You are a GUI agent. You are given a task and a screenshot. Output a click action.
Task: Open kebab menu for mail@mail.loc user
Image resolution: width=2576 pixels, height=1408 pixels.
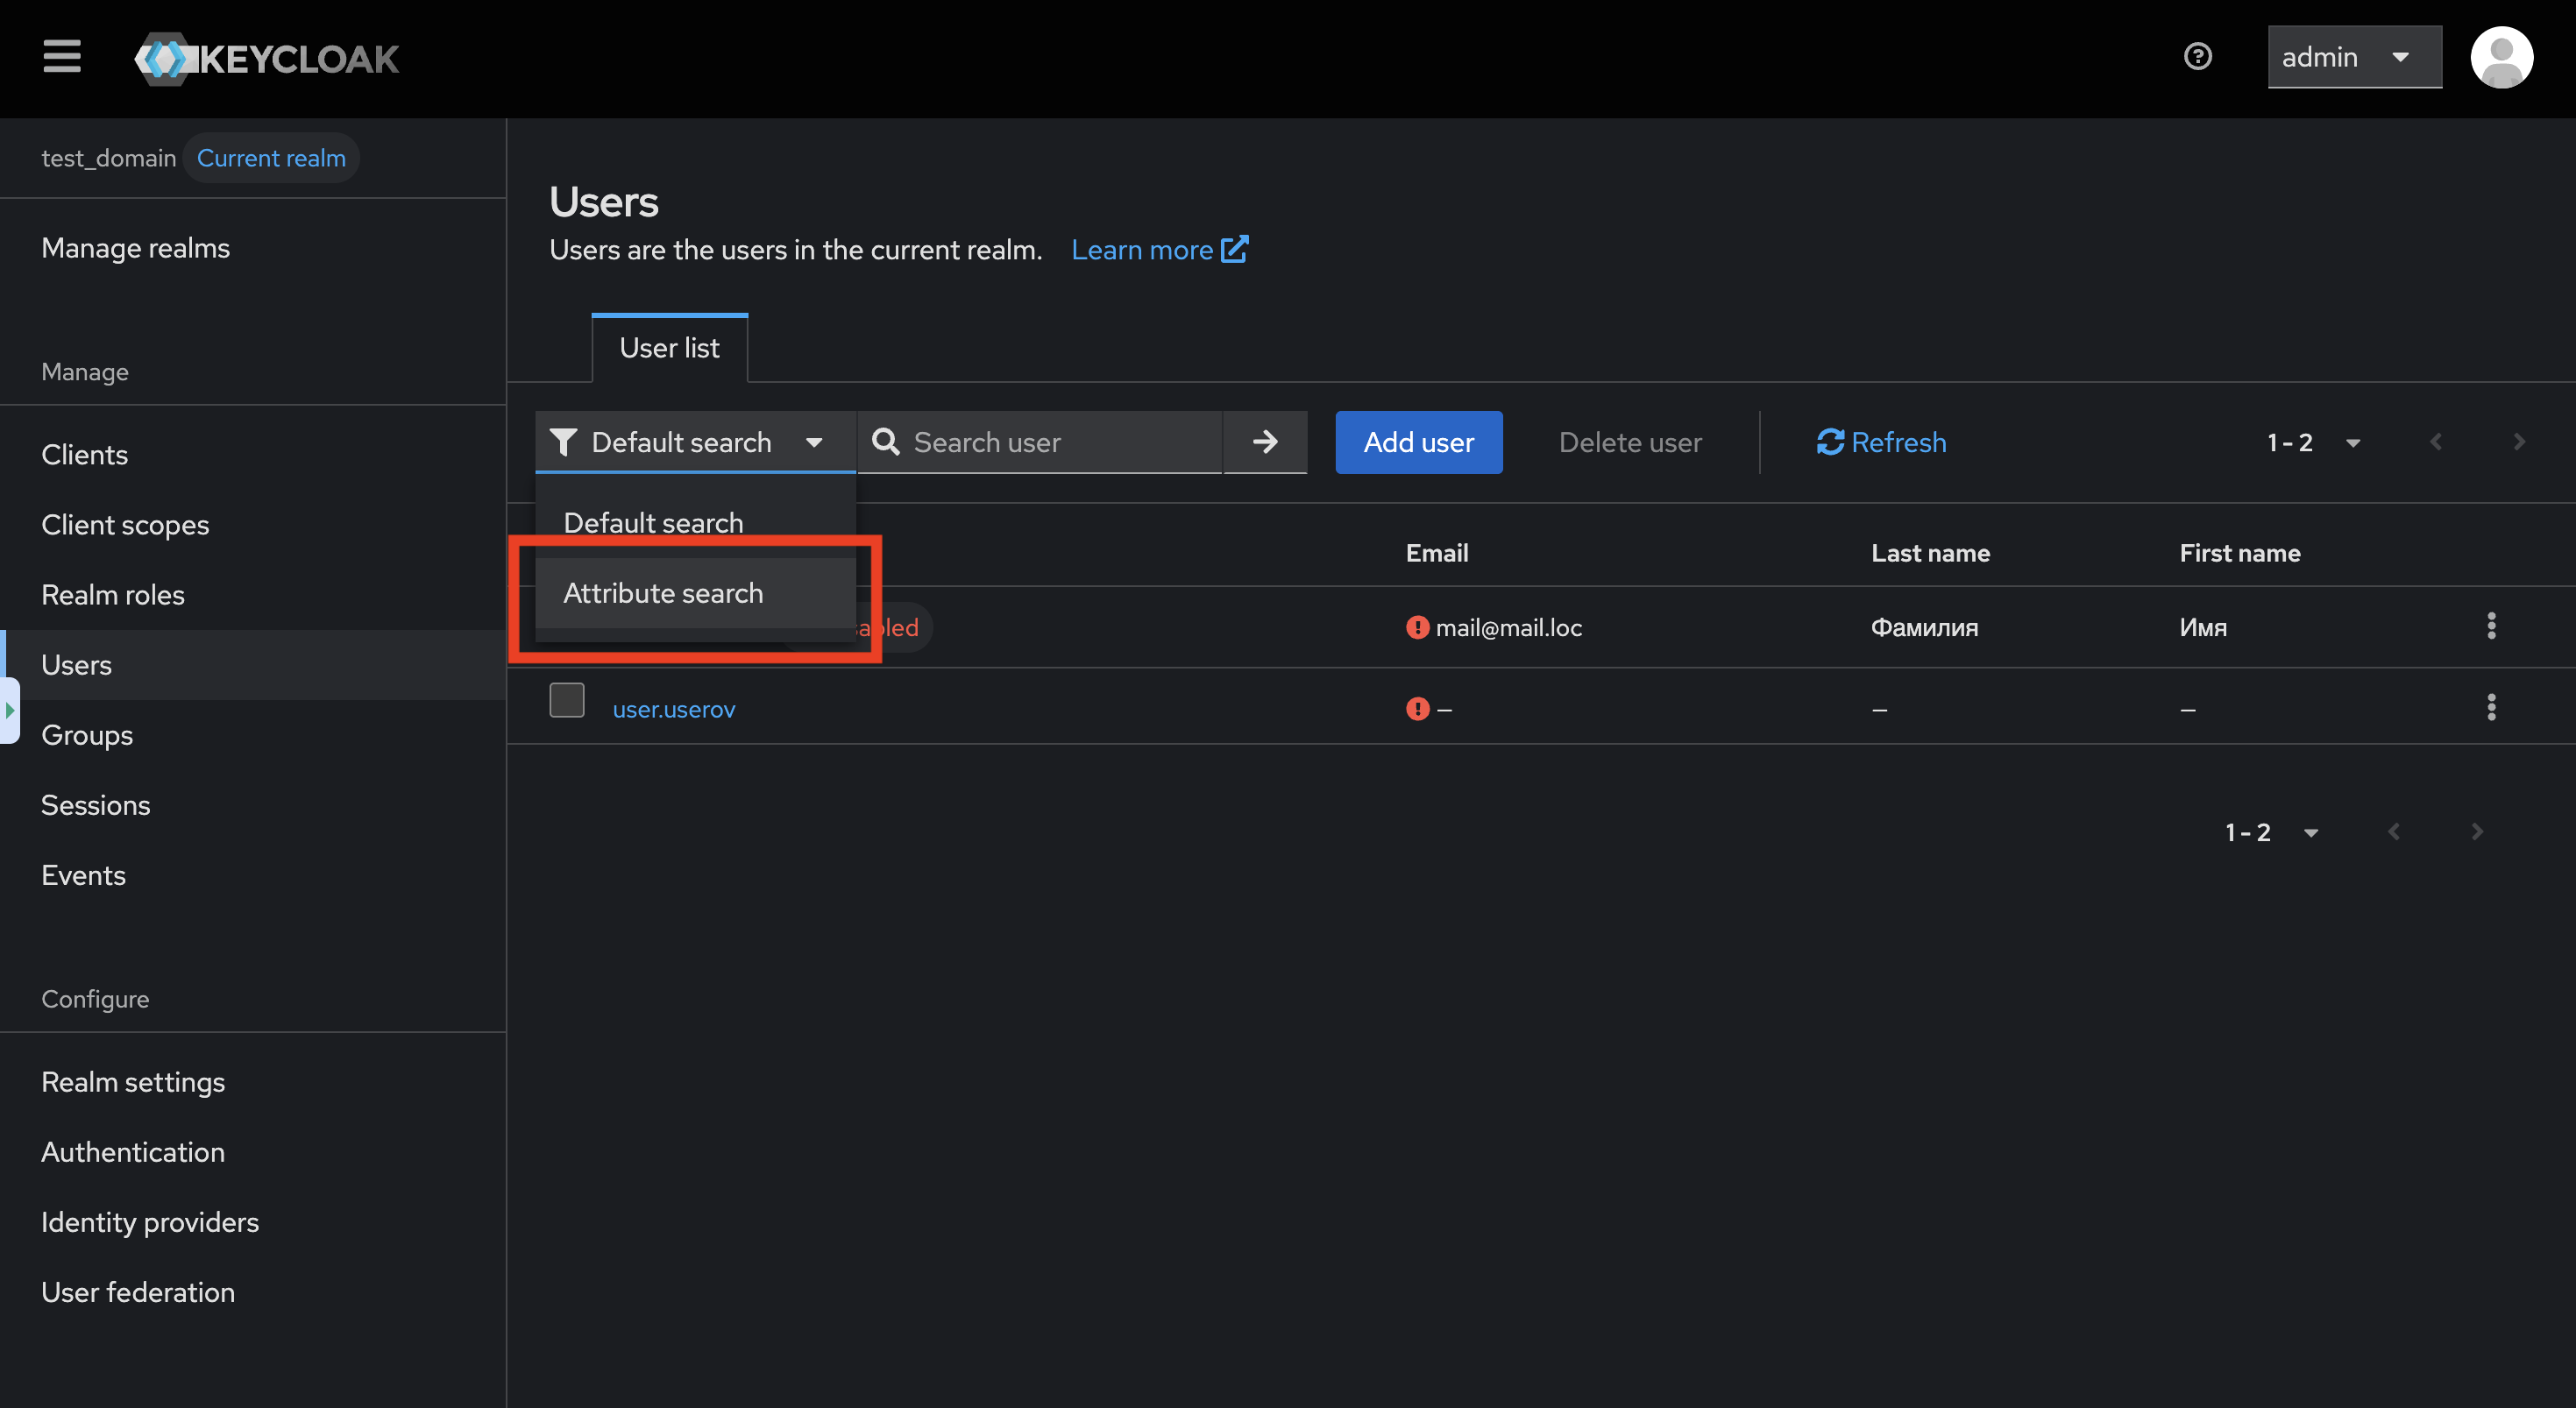pos(2491,626)
